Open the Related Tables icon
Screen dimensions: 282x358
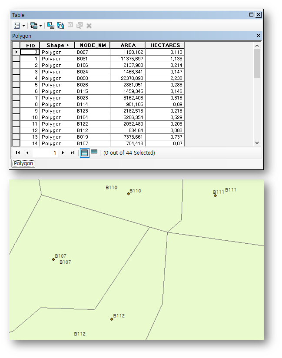coord(34,26)
